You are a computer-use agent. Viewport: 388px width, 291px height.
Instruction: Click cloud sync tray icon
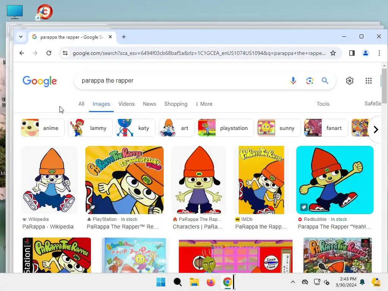pyautogui.click(x=305, y=282)
